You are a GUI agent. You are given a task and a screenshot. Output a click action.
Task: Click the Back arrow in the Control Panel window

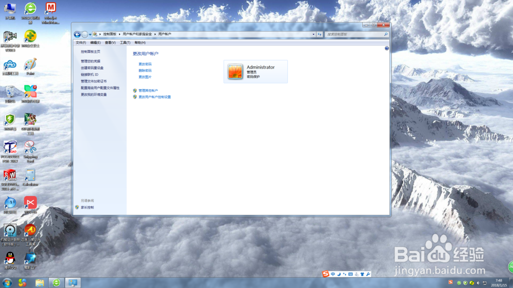click(77, 34)
